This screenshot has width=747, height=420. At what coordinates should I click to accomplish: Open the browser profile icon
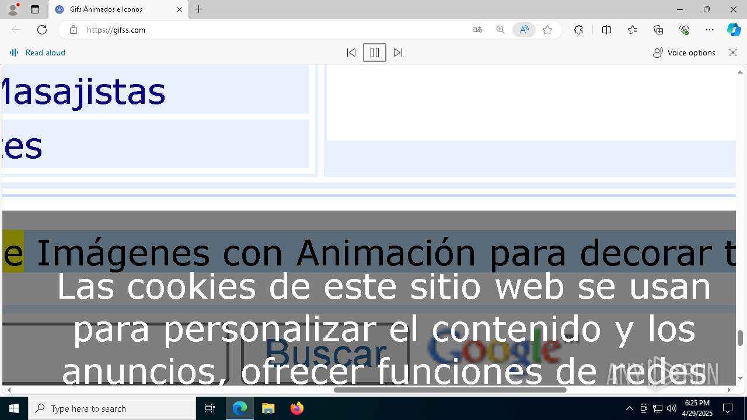point(13,9)
